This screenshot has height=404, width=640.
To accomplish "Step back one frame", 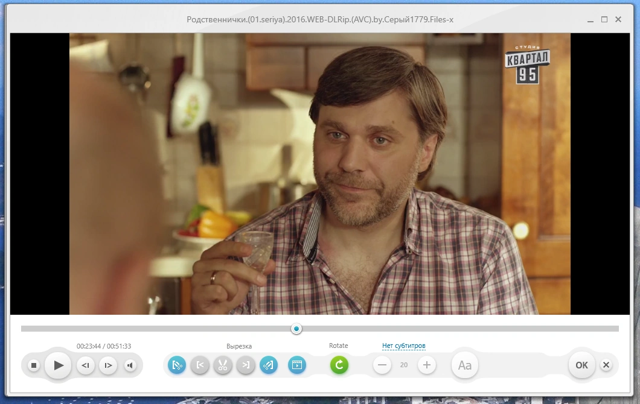I will (x=85, y=365).
